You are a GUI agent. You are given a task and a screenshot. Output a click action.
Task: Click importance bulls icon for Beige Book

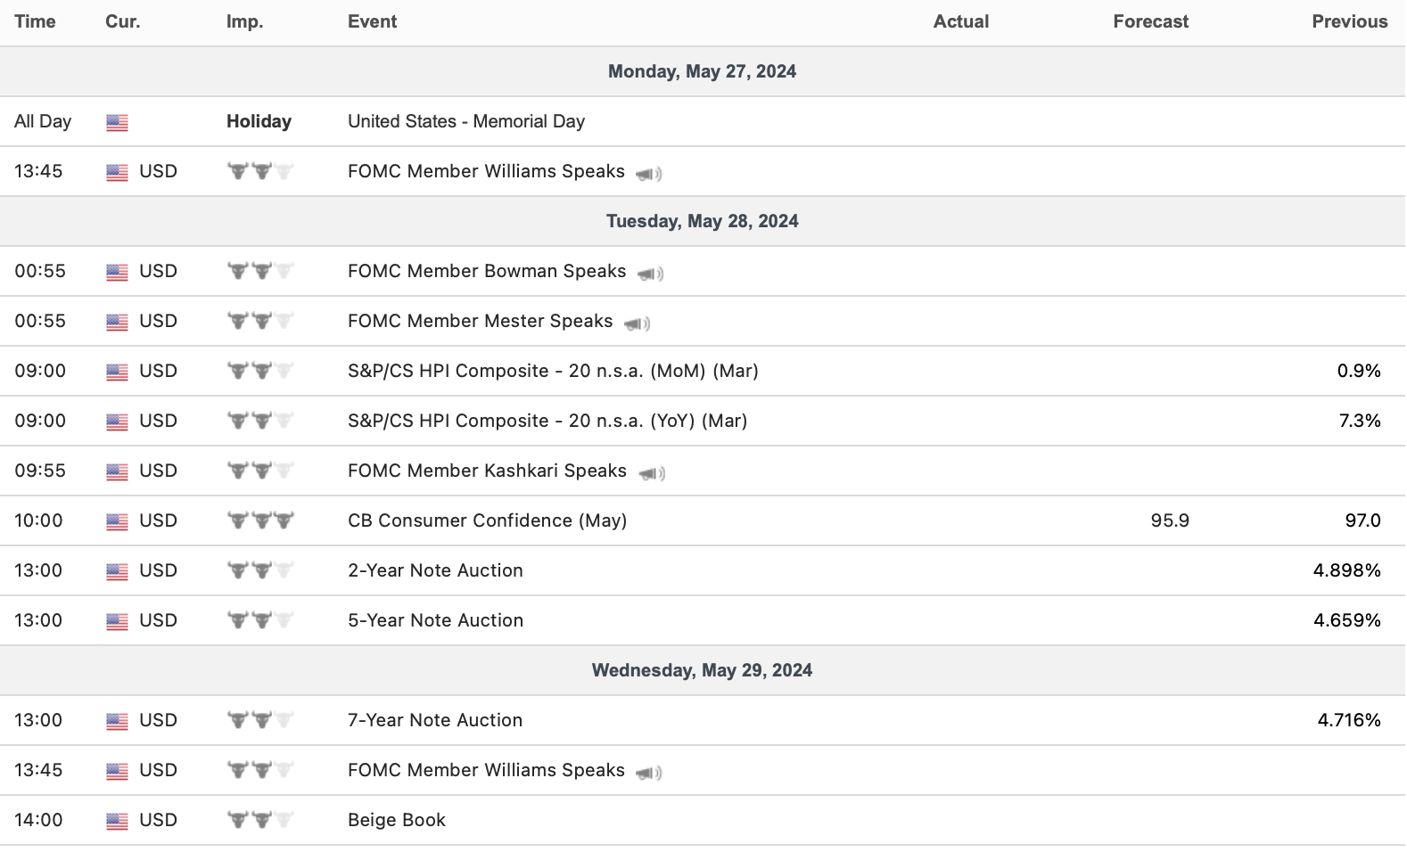pyautogui.click(x=260, y=820)
